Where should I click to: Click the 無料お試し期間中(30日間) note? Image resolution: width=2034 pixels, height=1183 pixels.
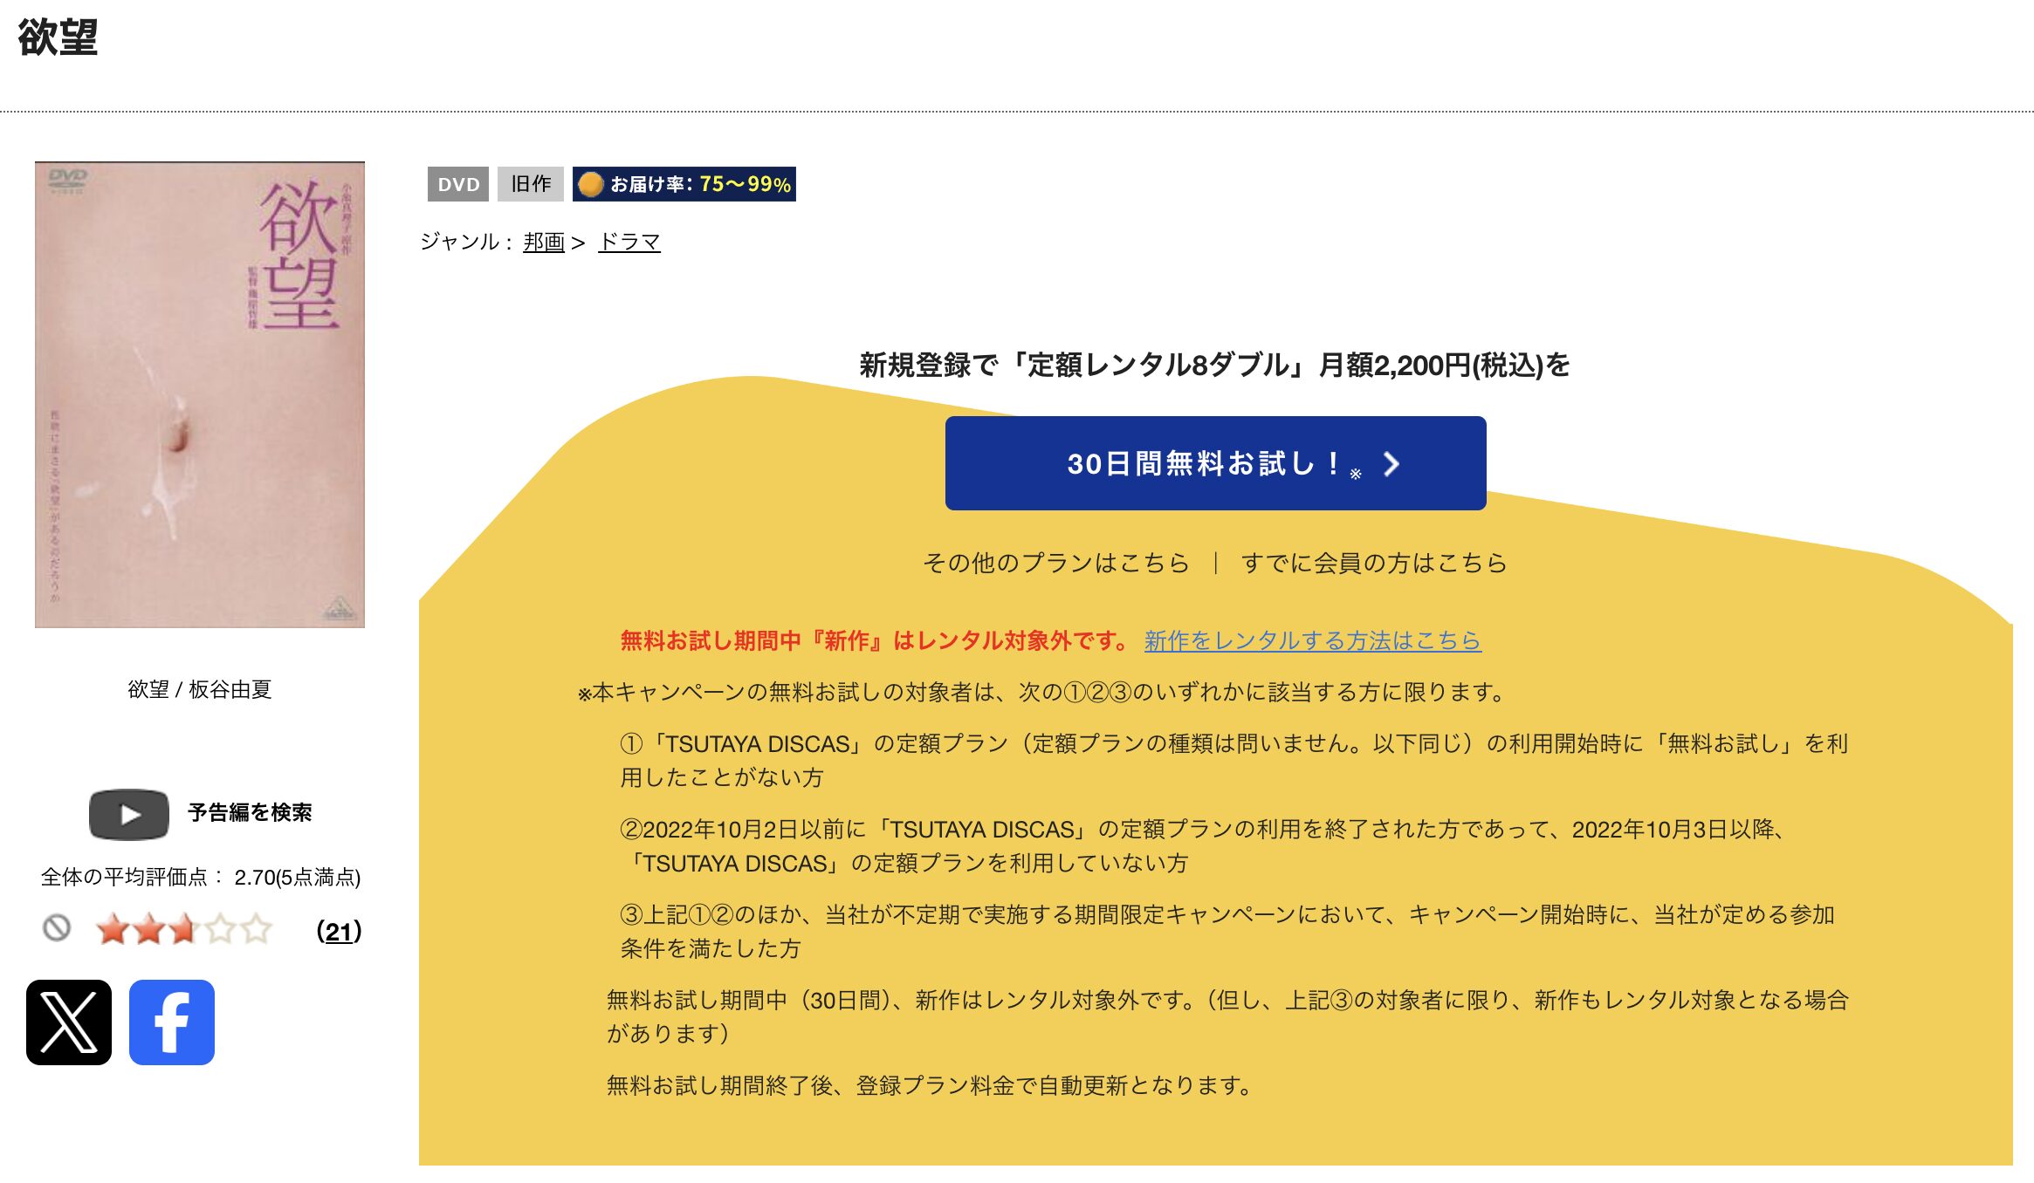tap(1228, 1016)
